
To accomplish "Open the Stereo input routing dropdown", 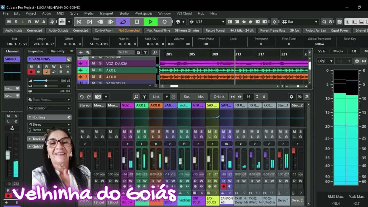I will 49,124.
